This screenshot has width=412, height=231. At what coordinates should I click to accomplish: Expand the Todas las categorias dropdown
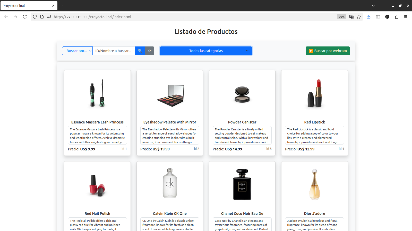pyautogui.click(x=206, y=51)
